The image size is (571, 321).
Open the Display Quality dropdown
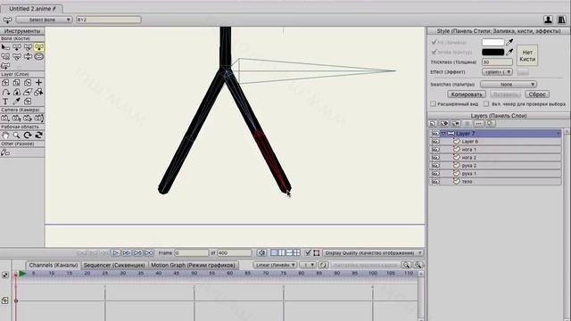coord(373,253)
